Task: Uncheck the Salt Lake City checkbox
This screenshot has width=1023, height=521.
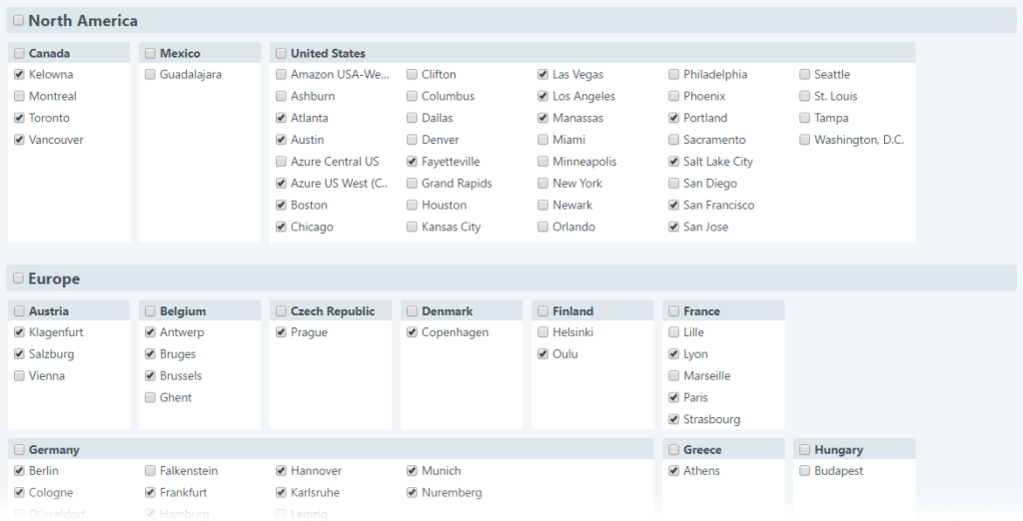Action: (x=674, y=161)
